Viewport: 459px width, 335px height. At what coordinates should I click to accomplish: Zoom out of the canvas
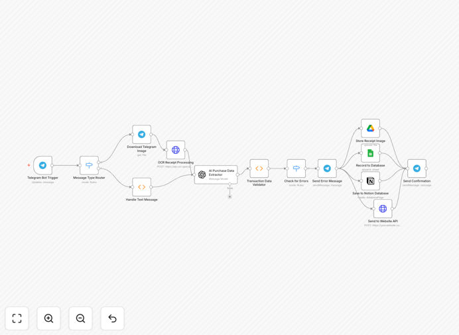[80, 318]
